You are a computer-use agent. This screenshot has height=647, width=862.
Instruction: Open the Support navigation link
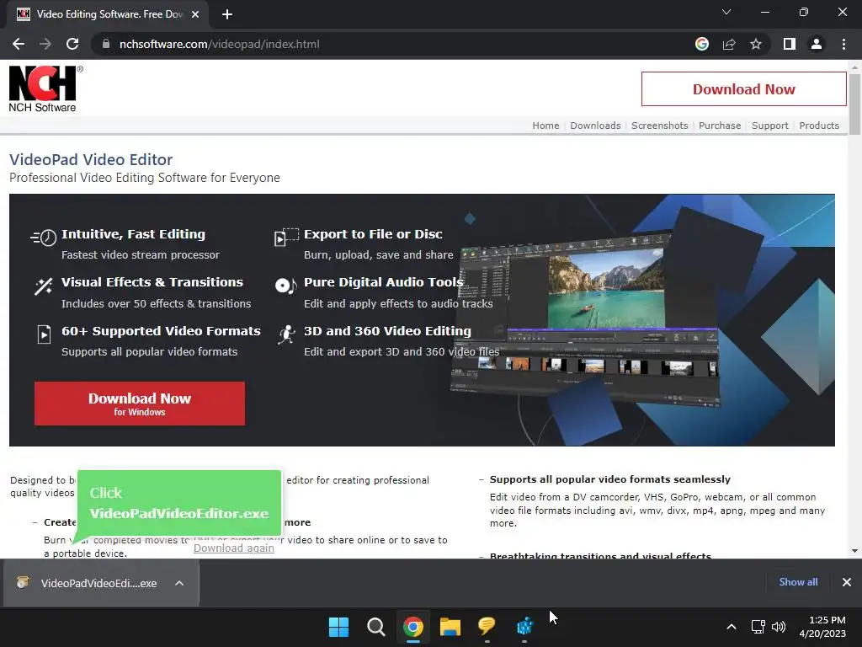coord(769,126)
